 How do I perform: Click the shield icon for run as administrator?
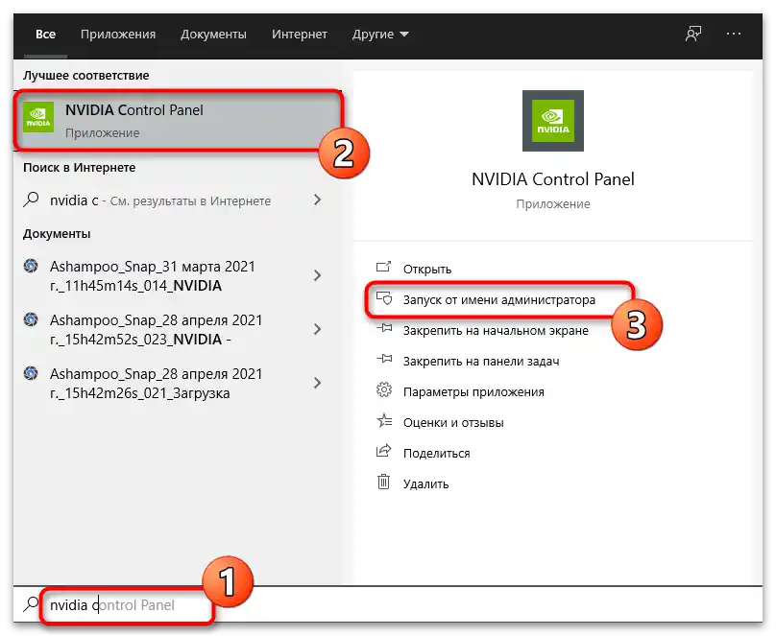click(384, 298)
